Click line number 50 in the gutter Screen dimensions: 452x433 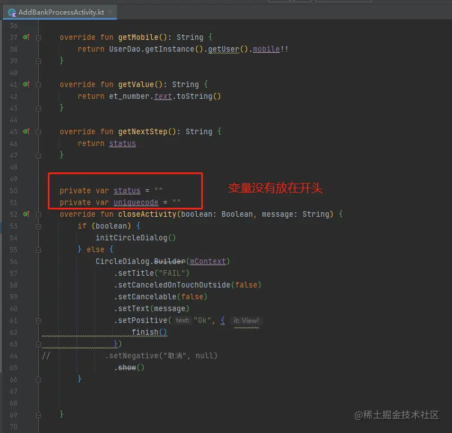[13, 190]
